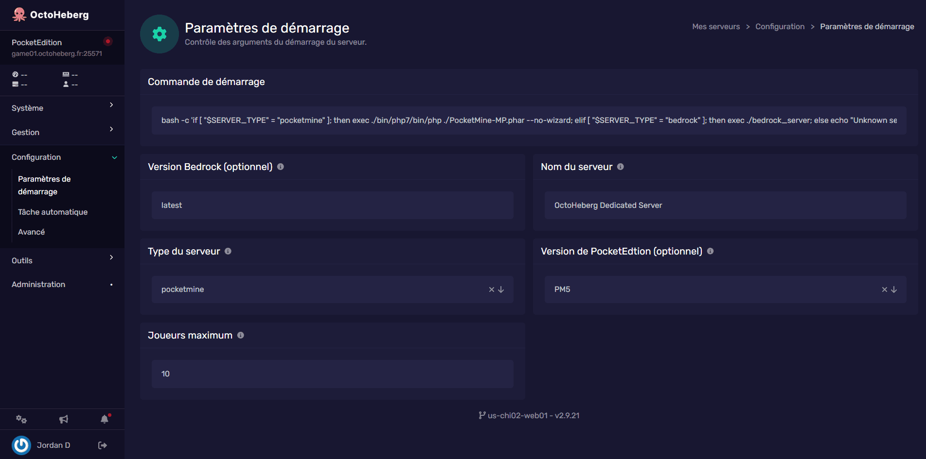926x459 pixels.
Task: Select Paramètres de démarrage submenu item
Action: 44,185
